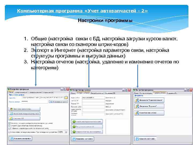The width and height of the screenshot is (193, 145).
Task: Click Сохранить настройки in the Общие-tab window
Action: point(21,139)
